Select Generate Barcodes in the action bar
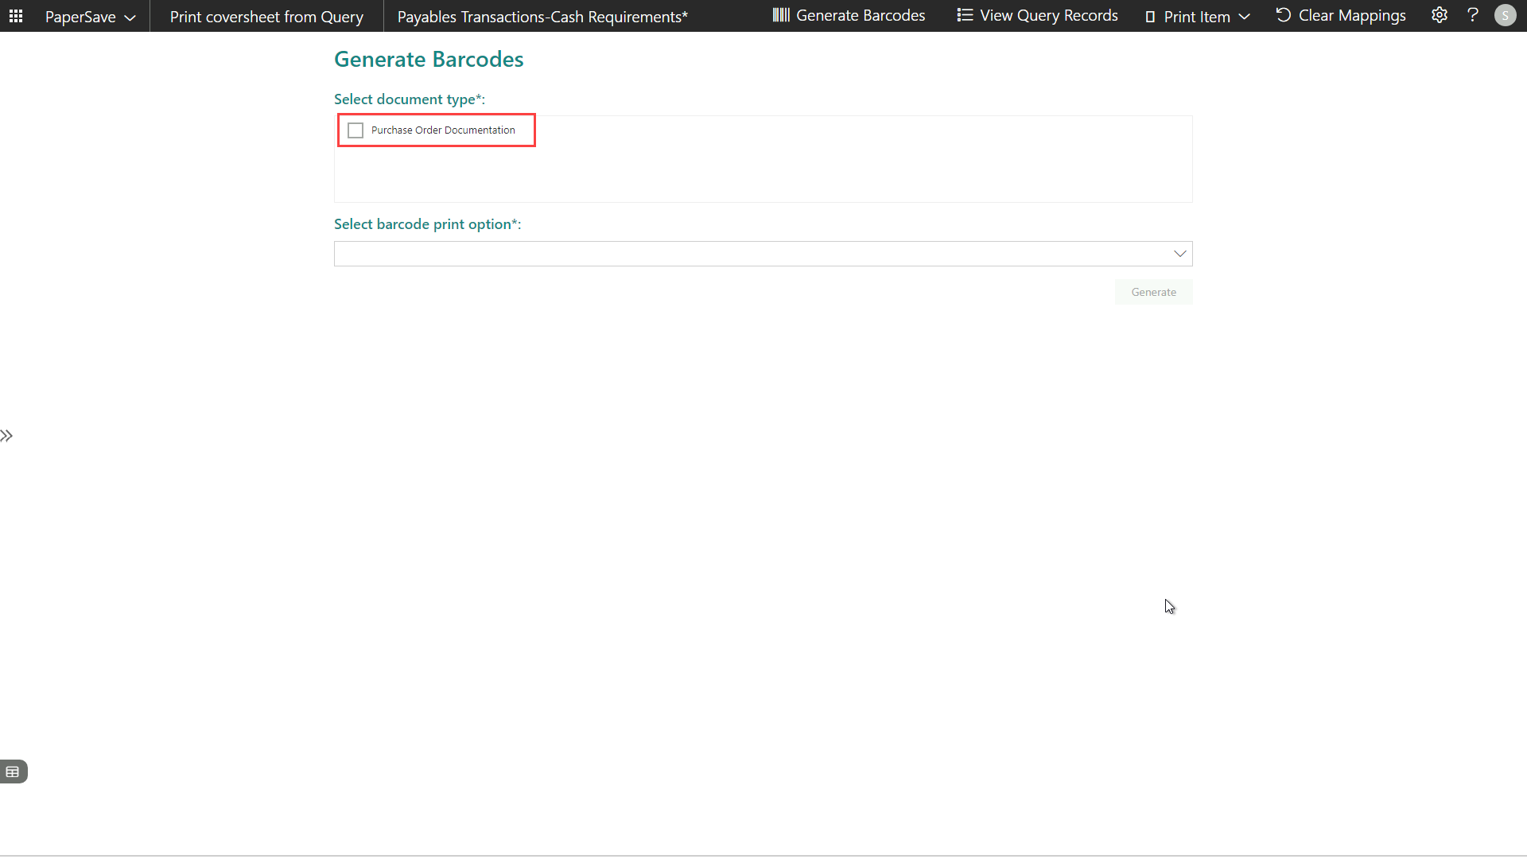 [849, 16]
